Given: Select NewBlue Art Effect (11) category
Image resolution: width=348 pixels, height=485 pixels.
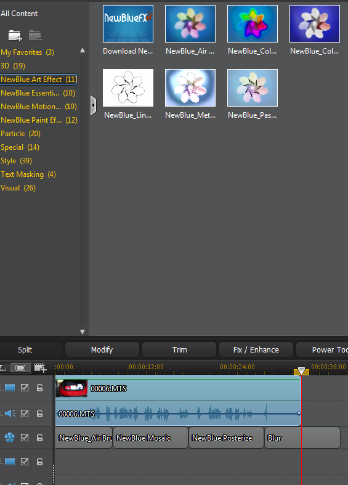Looking at the screenshot, I should point(38,79).
